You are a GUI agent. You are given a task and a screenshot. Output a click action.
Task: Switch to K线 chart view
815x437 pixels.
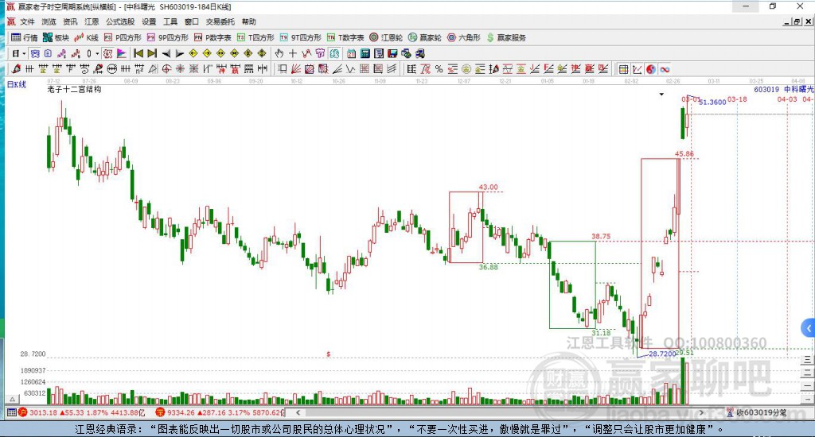[86, 37]
